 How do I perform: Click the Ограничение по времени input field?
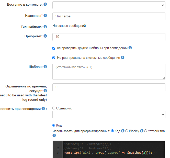click(x=109, y=87)
